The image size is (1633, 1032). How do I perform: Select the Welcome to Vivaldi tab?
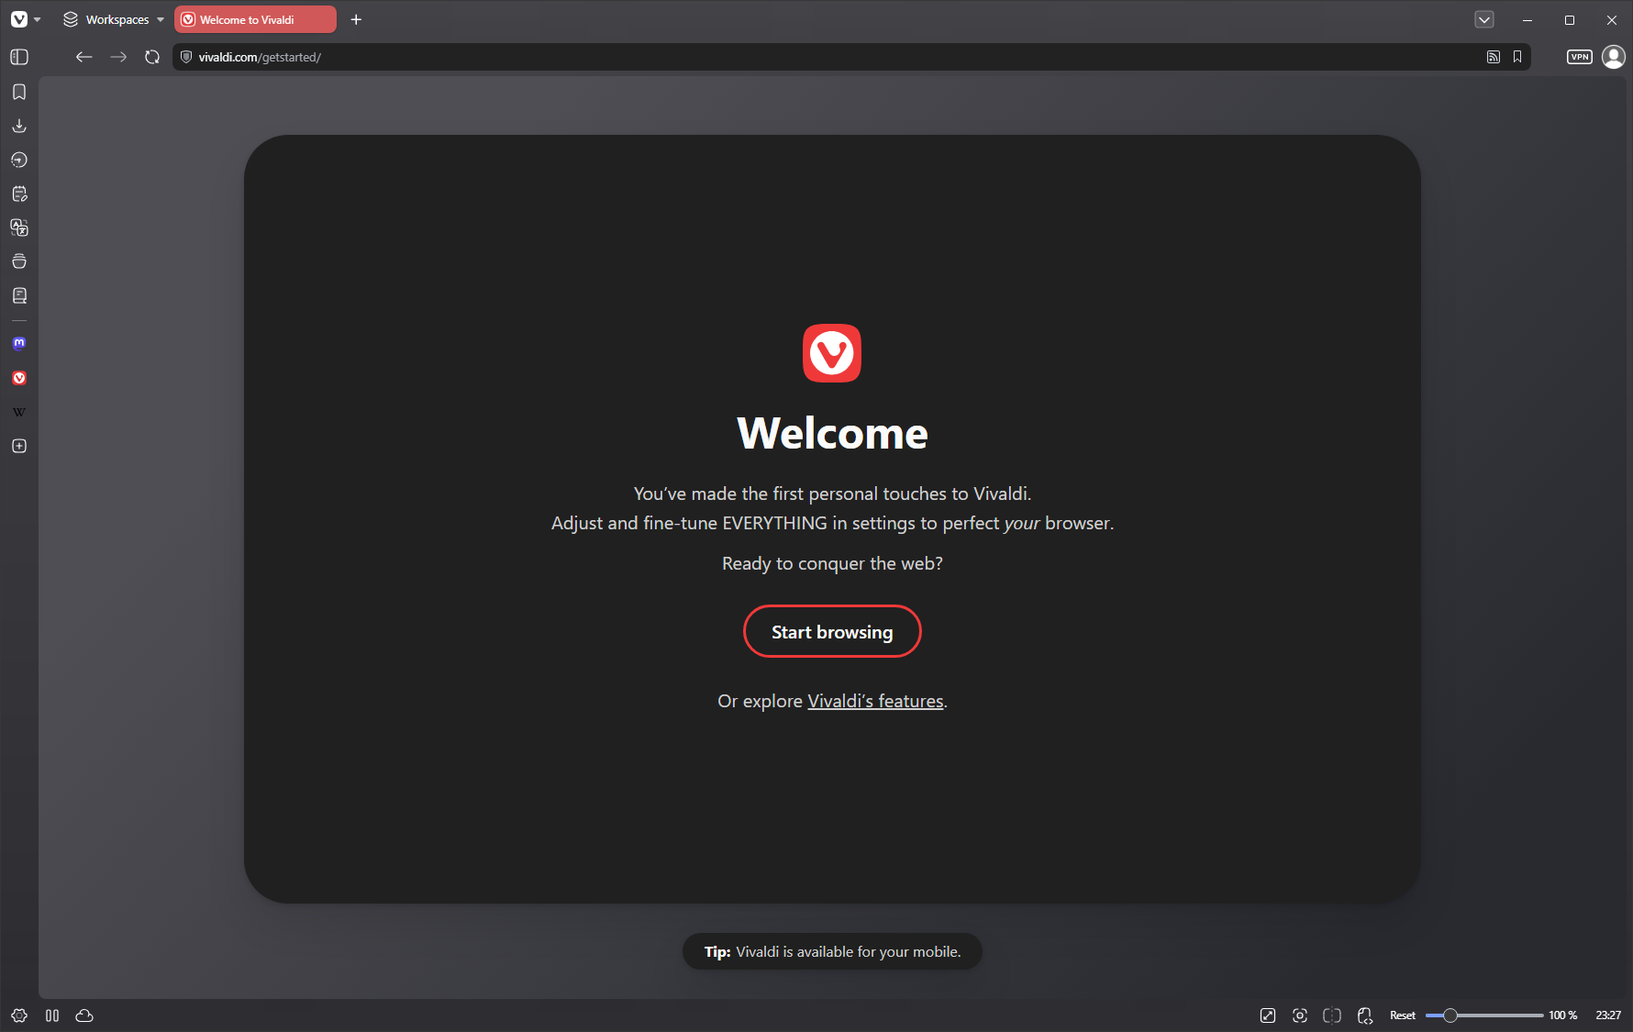[x=255, y=19]
